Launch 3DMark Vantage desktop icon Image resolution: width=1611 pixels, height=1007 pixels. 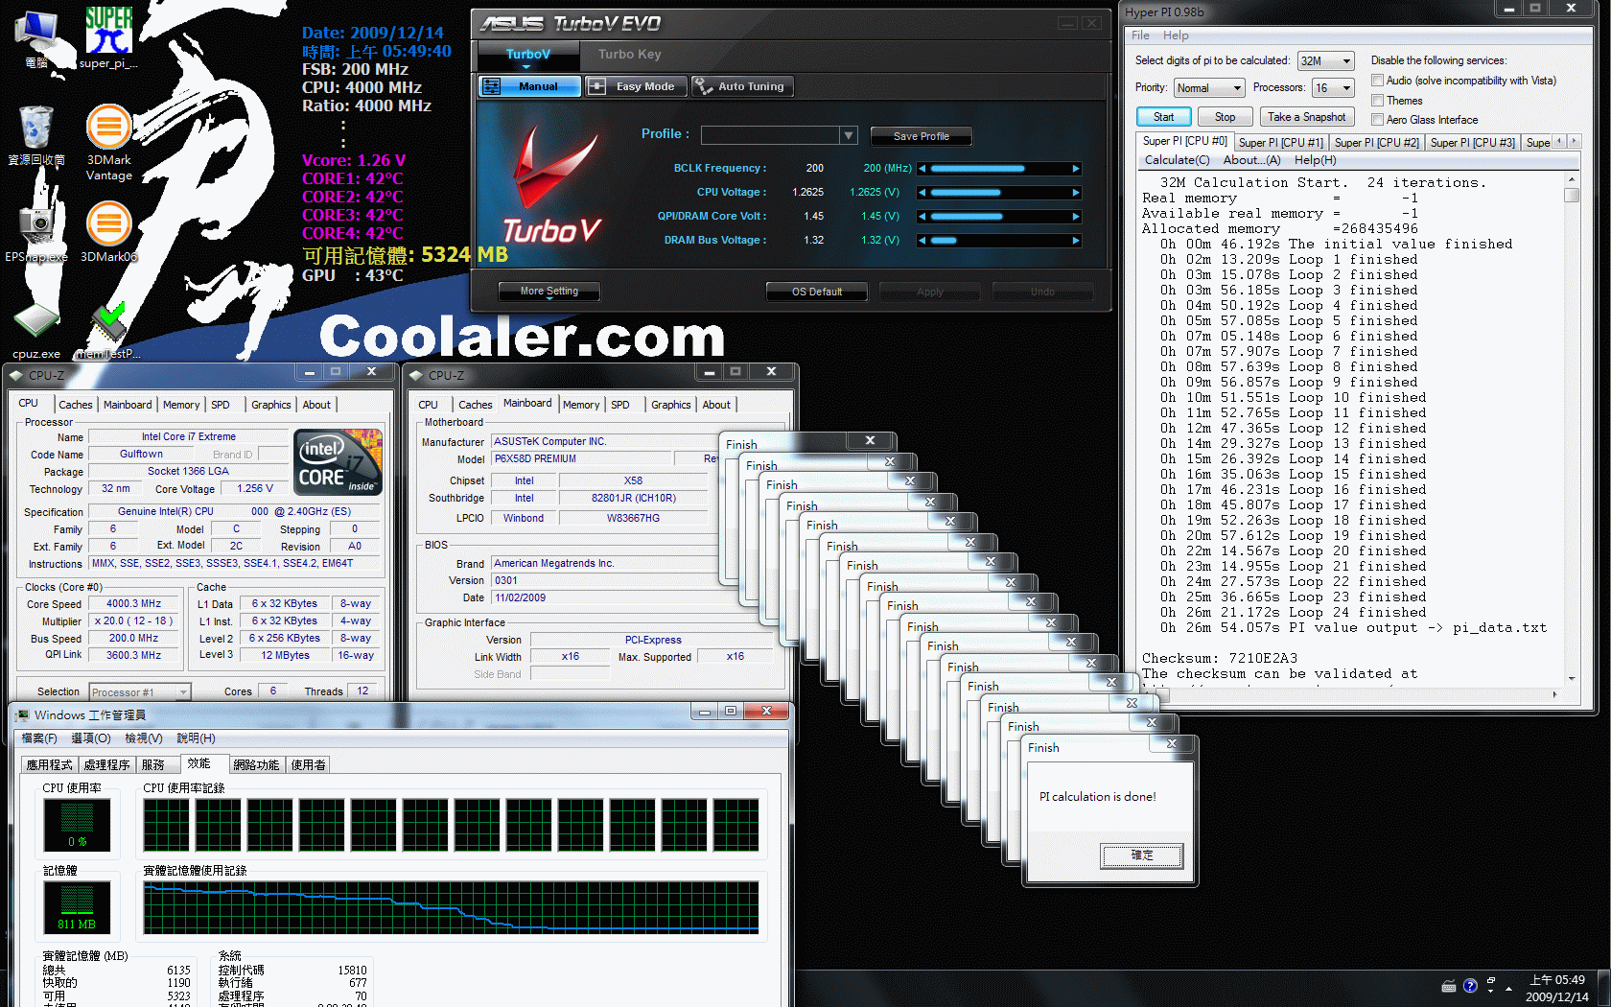[108, 142]
